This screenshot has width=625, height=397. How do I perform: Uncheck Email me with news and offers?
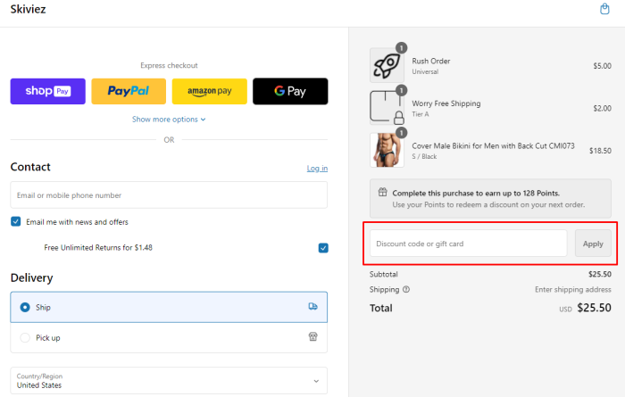tap(15, 221)
